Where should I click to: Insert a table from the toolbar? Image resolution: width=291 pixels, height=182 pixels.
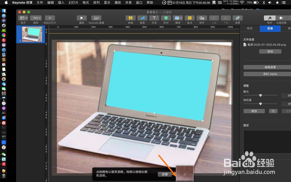(x=130, y=18)
